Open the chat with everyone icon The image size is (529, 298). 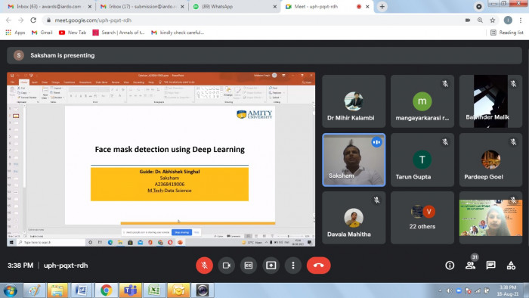point(490,265)
